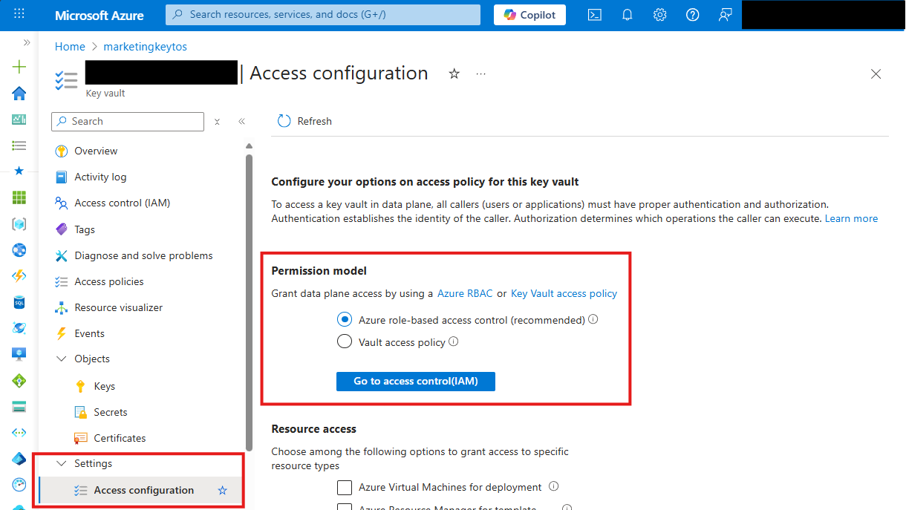Open the Cloud Shell icon in header

[x=594, y=15]
